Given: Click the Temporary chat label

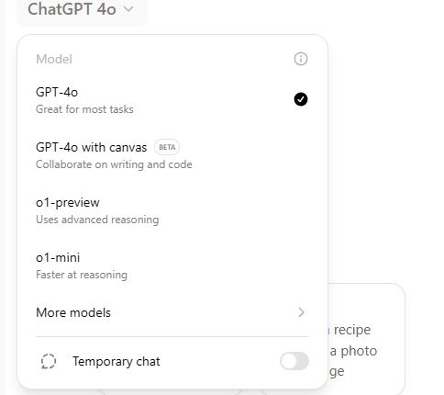Looking at the screenshot, I should tap(116, 361).
